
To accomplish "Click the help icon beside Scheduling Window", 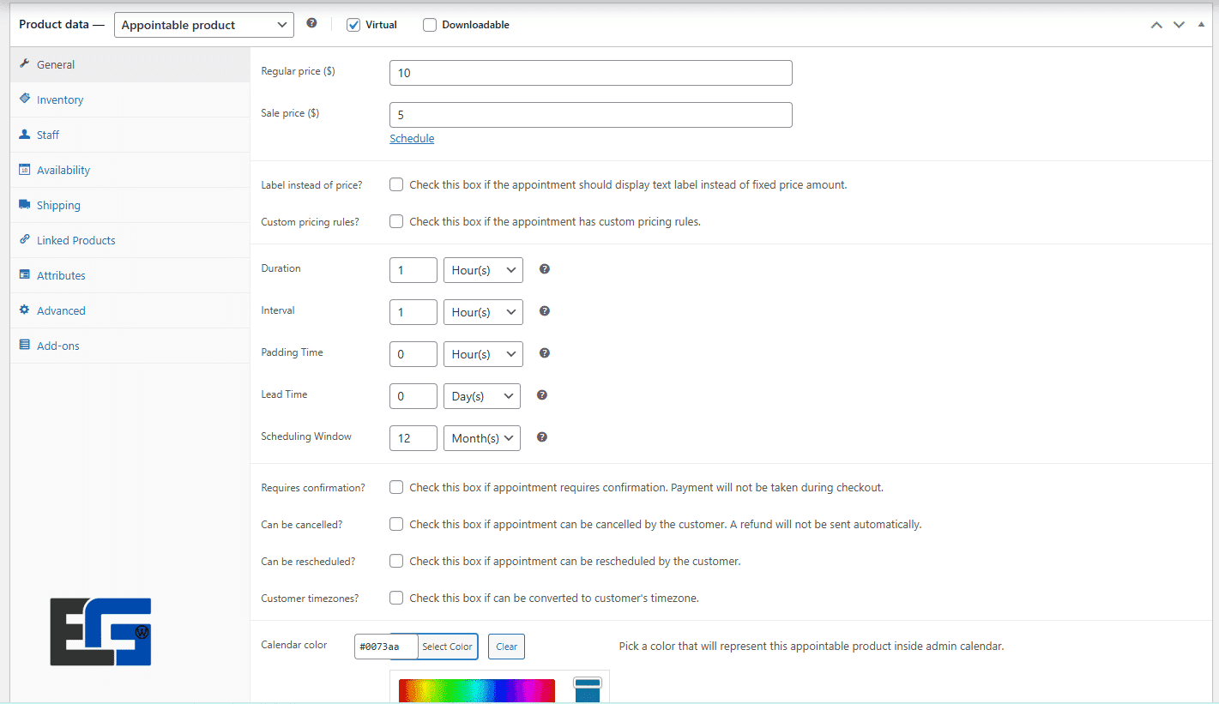I will (541, 436).
